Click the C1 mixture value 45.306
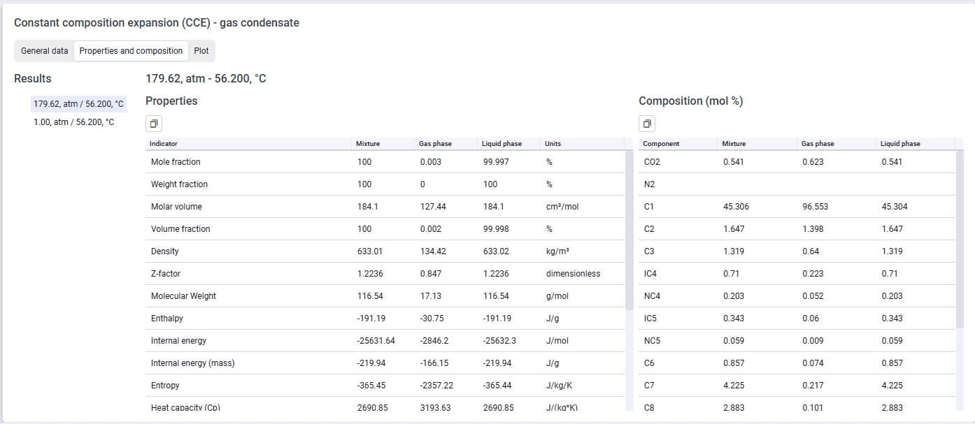This screenshot has height=424, width=975. (736, 207)
